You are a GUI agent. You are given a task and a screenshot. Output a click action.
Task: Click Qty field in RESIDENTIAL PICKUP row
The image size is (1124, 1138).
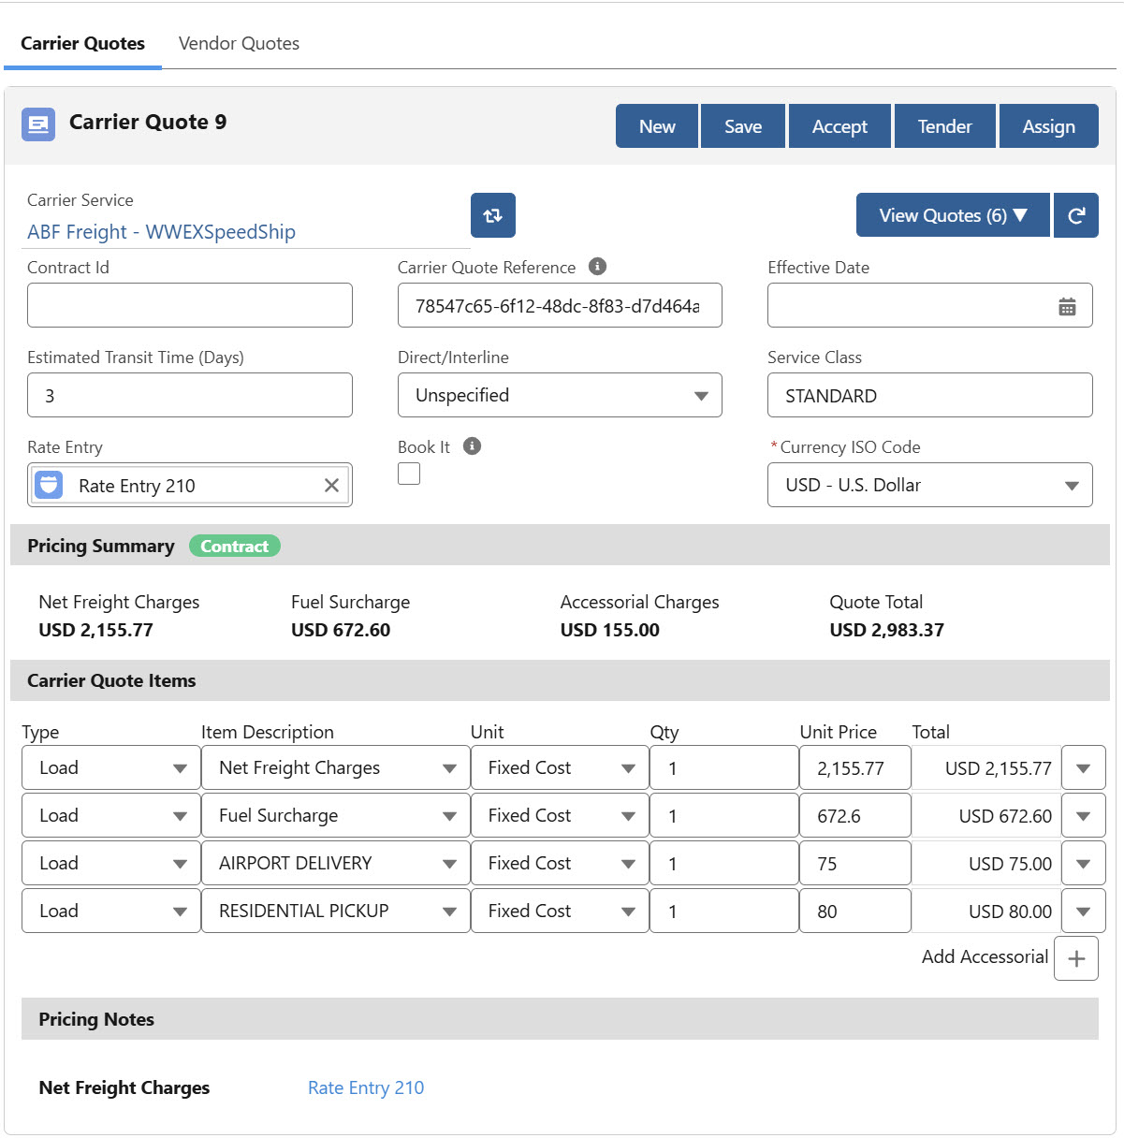pos(724,912)
